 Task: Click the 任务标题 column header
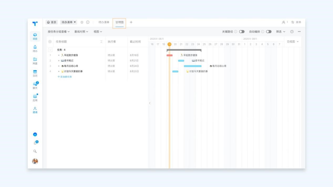tap(61, 42)
